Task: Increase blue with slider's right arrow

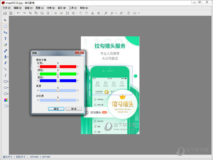Action: 78,81
